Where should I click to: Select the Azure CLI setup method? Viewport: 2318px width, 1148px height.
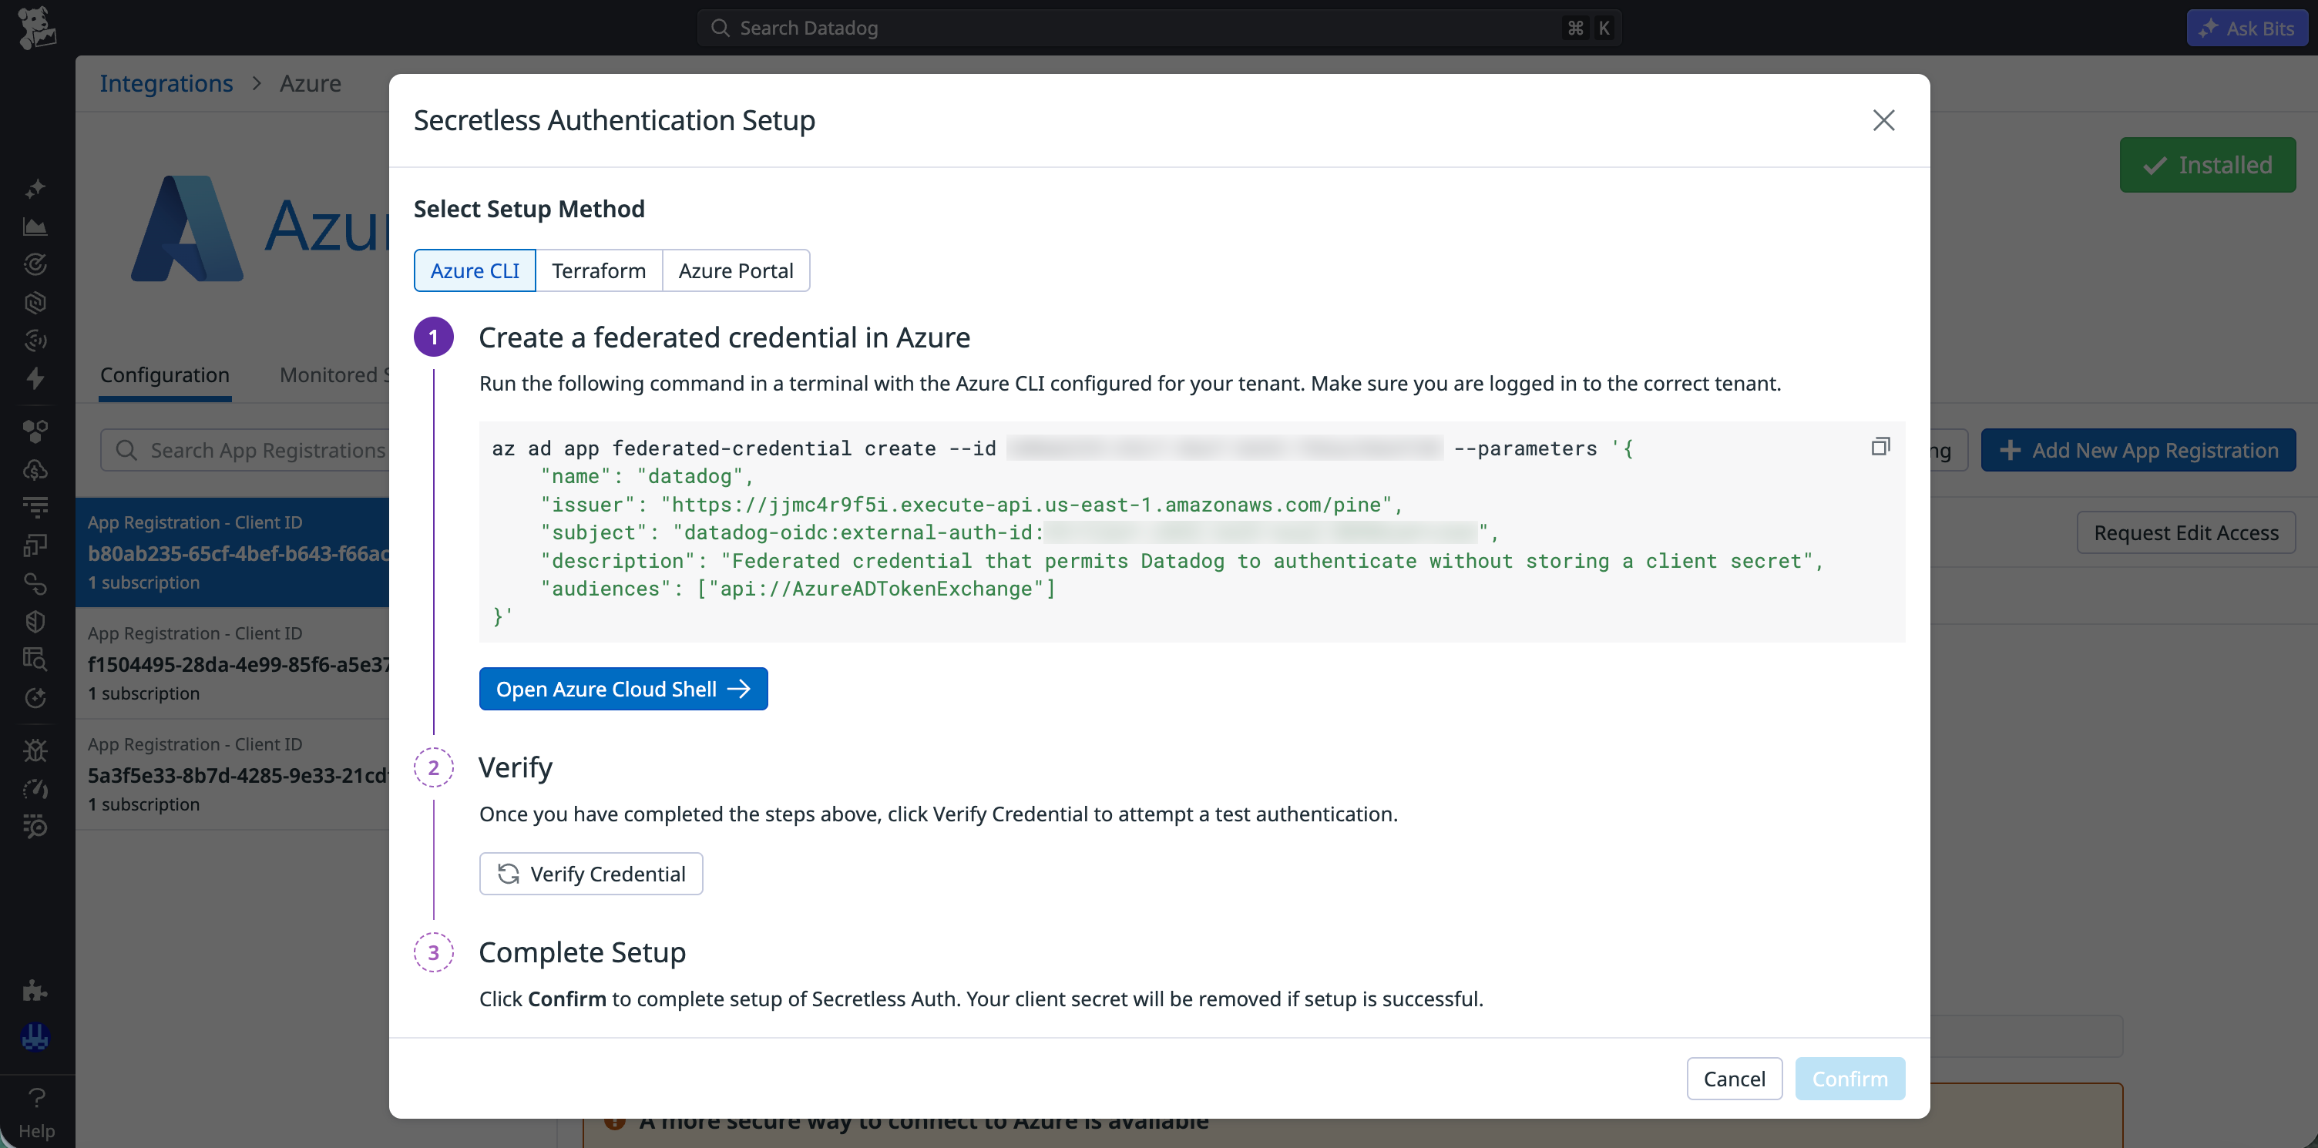(474, 270)
